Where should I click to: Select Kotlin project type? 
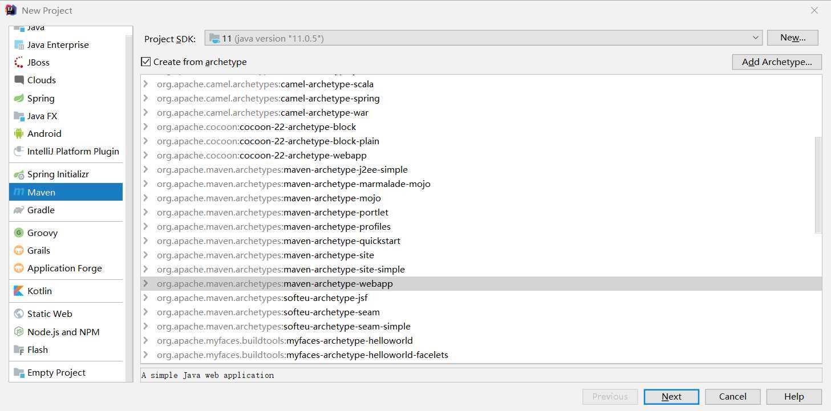66,291
